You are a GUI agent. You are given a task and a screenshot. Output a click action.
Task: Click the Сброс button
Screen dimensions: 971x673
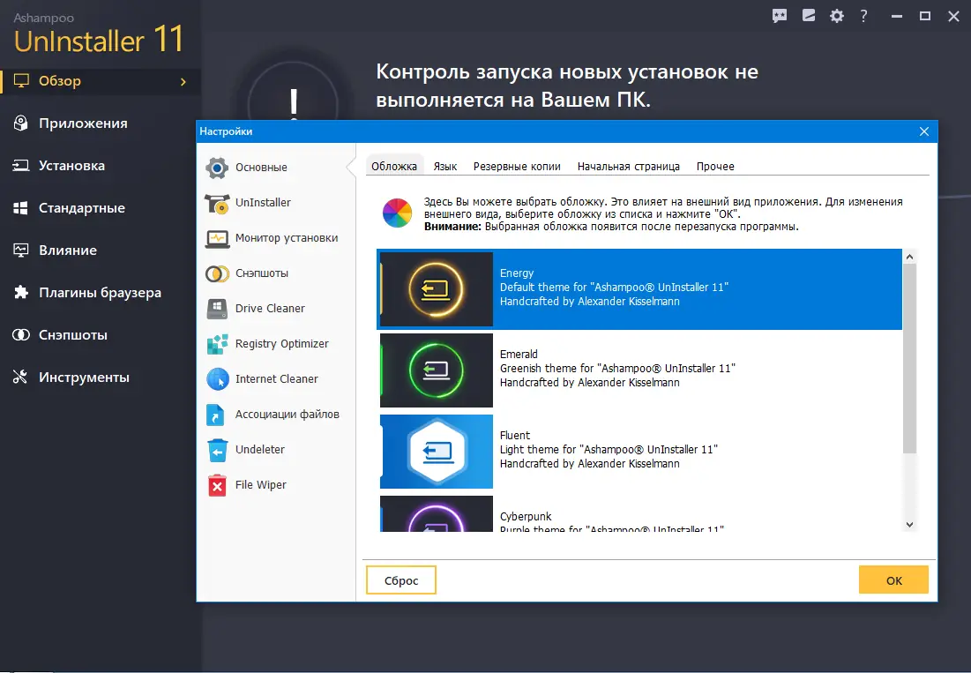[400, 580]
